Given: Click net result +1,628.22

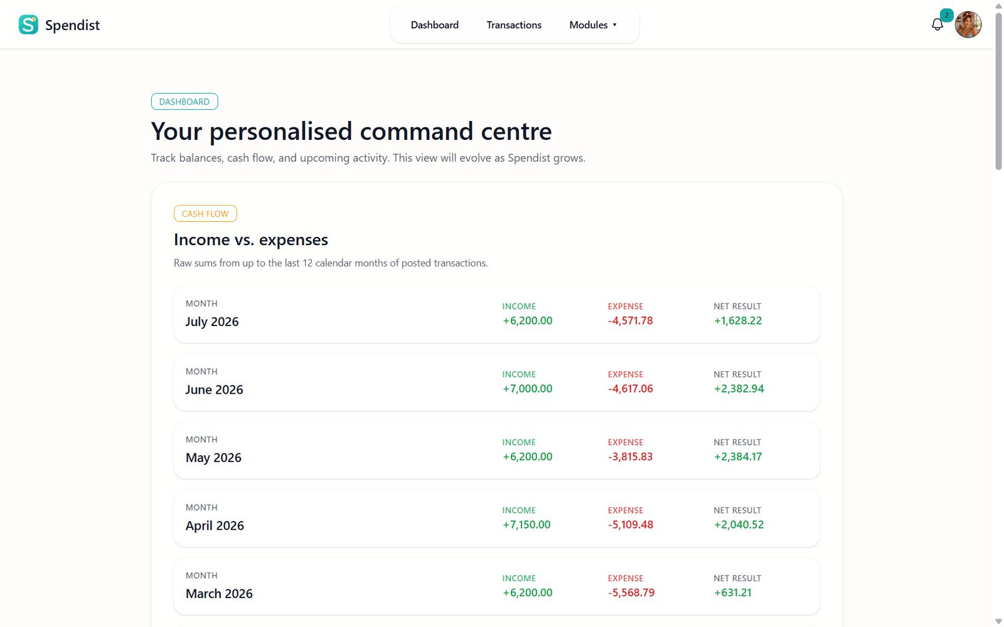Looking at the screenshot, I should [738, 320].
